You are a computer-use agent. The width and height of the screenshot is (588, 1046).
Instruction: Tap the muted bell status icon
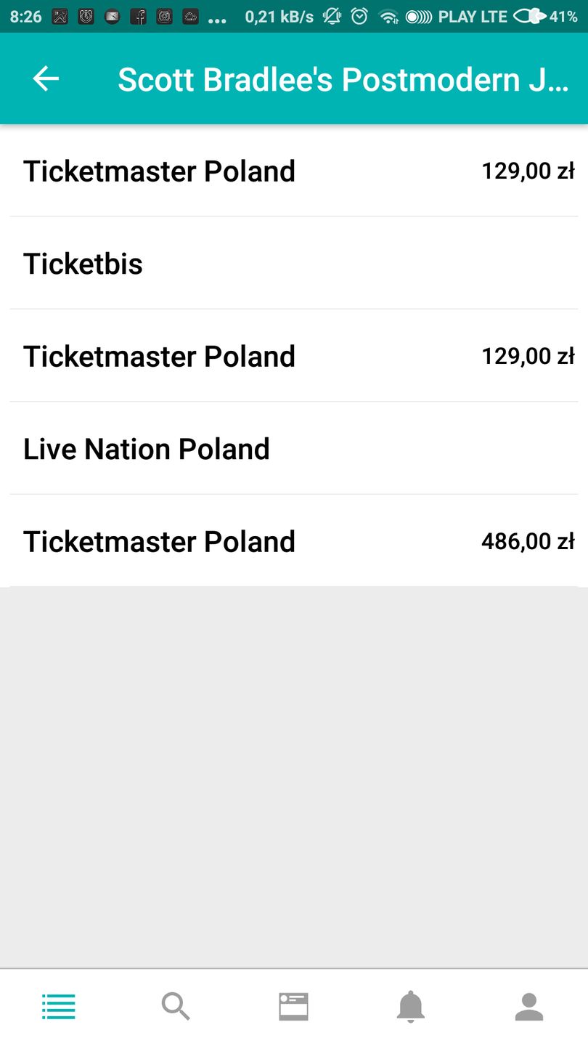click(332, 17)
